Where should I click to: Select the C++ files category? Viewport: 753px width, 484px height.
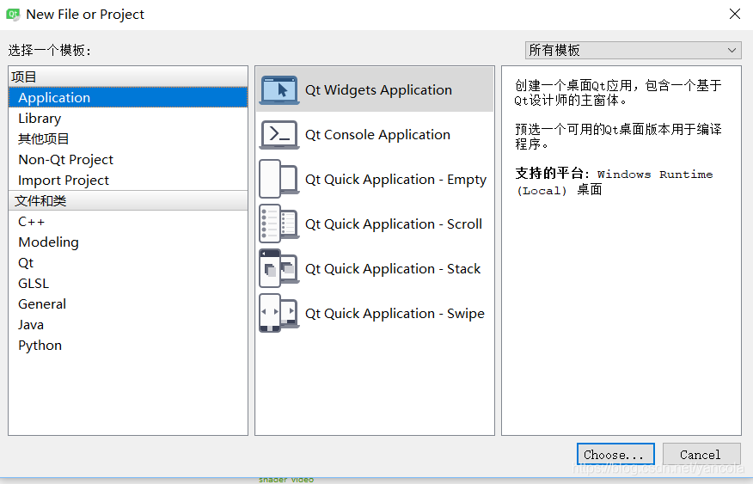click(x=128, y=221)
